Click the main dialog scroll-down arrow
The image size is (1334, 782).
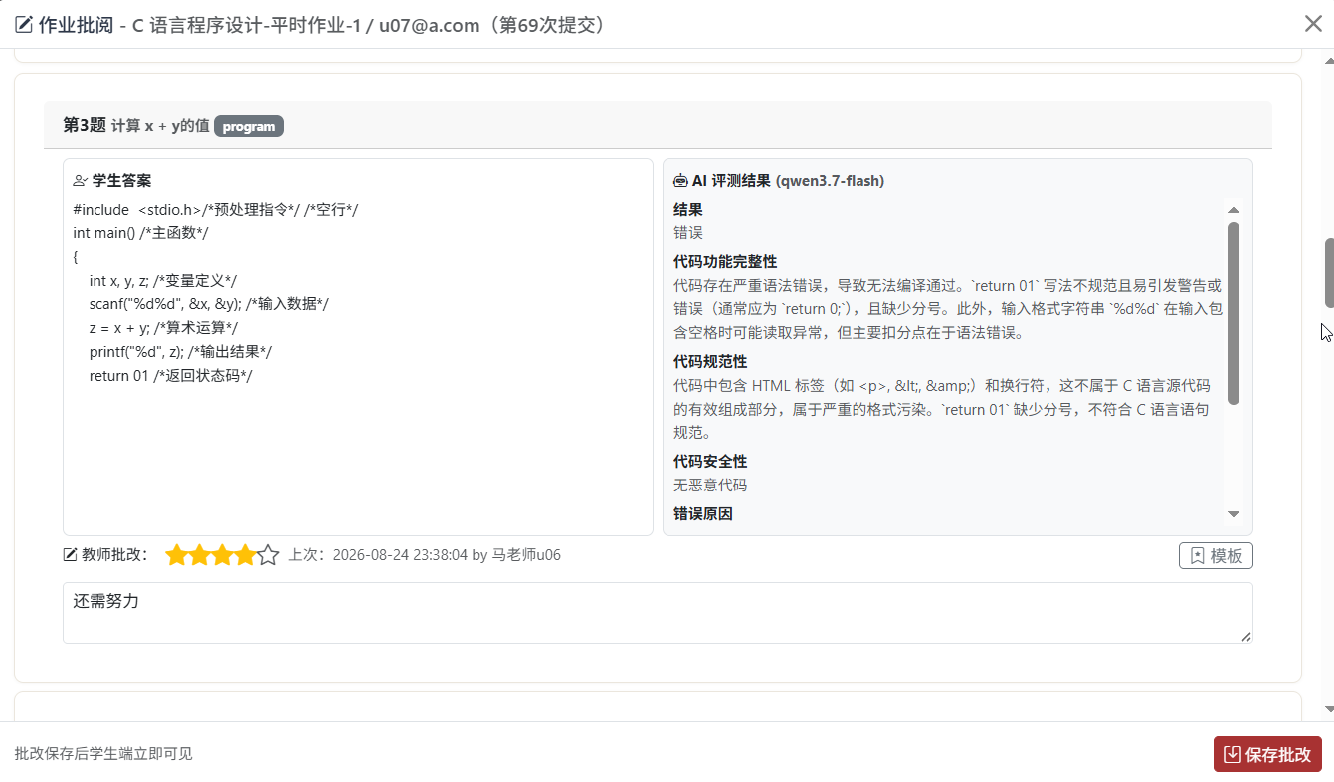coord(1328,709)
